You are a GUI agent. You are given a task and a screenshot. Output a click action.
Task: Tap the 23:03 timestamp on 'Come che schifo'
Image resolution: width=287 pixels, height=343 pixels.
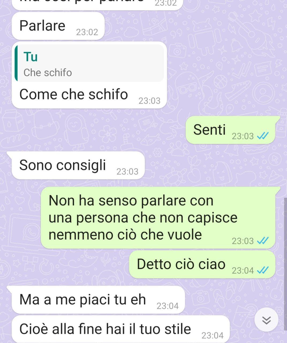149,101
